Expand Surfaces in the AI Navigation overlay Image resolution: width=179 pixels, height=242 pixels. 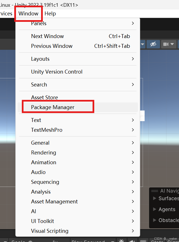(x=155, y=198)
